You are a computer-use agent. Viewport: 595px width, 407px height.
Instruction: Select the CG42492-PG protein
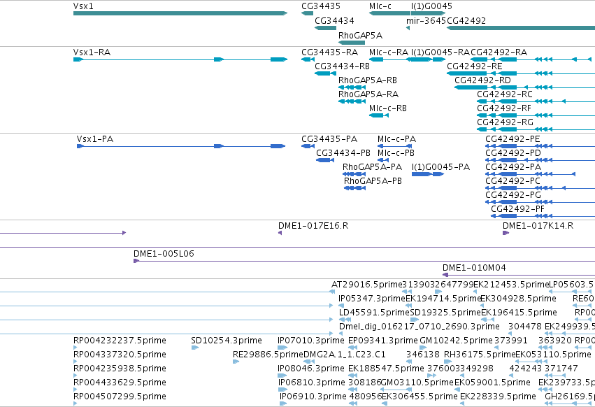tap(540, 202)
